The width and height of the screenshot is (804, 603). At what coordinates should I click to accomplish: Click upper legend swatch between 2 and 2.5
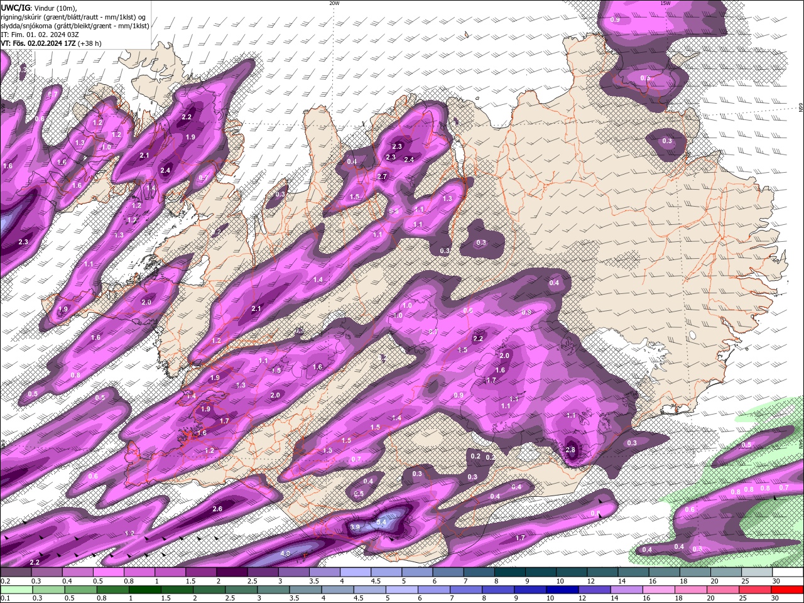click(232, 572)
